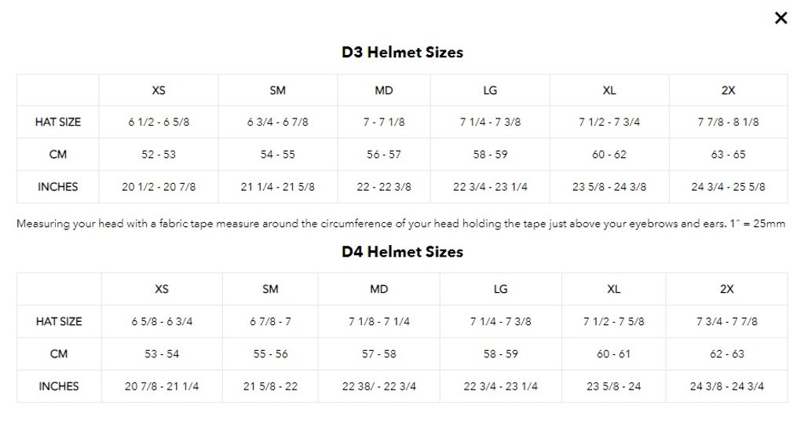The image size is (804, 446).
Task: Click the 7 - 7 1/8 hat size cell
Action: (384, 122)
